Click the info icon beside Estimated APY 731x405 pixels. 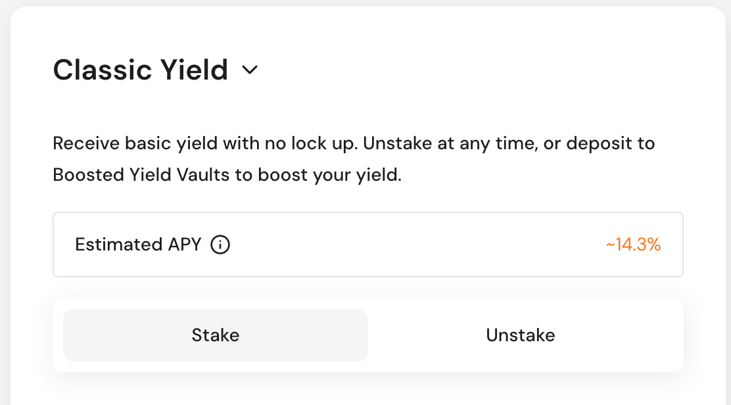coord(220,245)
